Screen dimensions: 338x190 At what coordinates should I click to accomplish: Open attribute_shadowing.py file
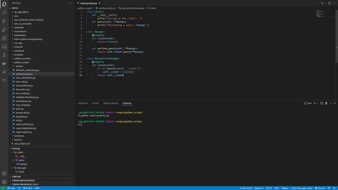click(x=42, y=70)
